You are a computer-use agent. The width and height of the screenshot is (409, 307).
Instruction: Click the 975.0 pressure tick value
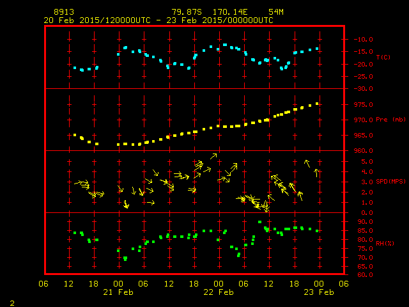click(x=363, y=105)
